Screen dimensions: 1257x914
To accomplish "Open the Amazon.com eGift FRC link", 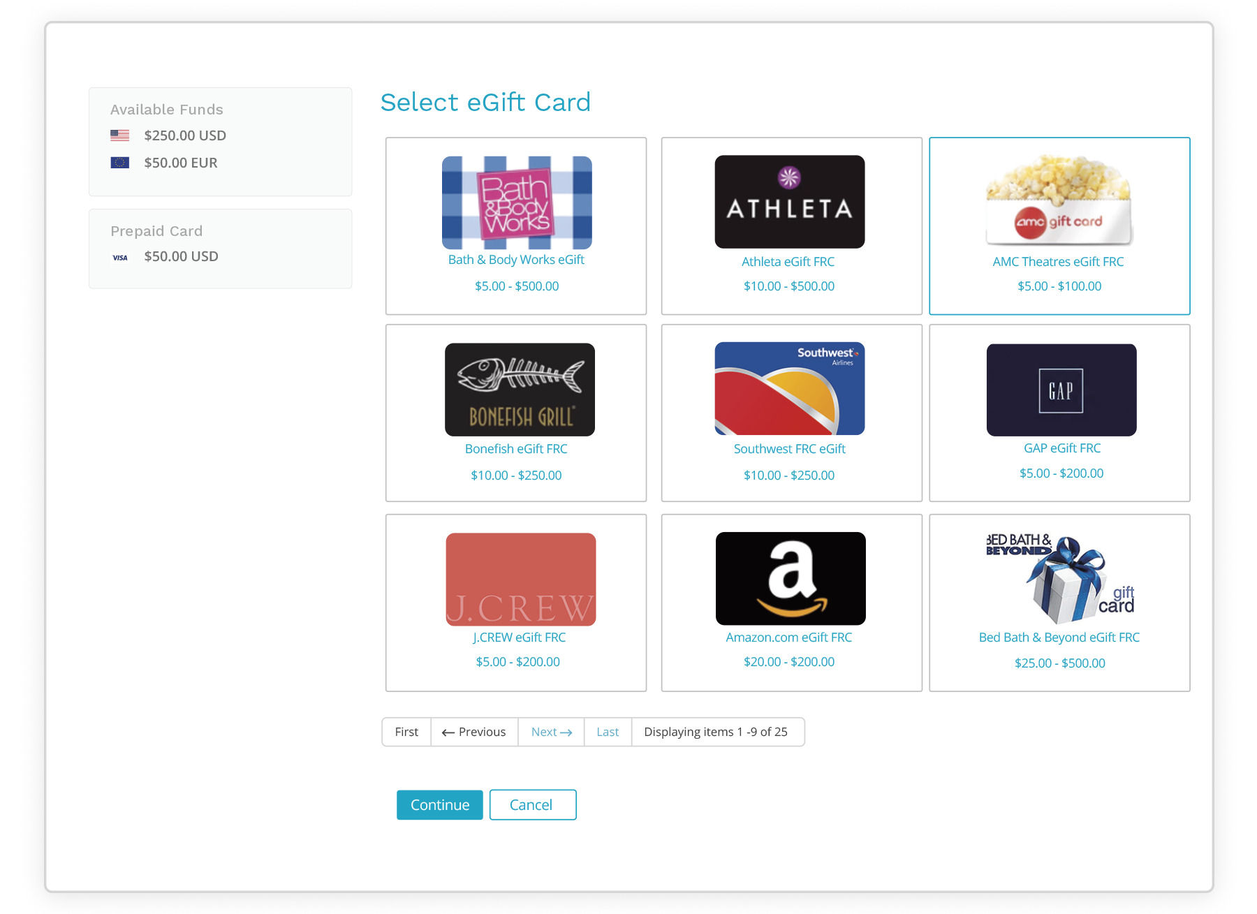I will coord(789,637).
